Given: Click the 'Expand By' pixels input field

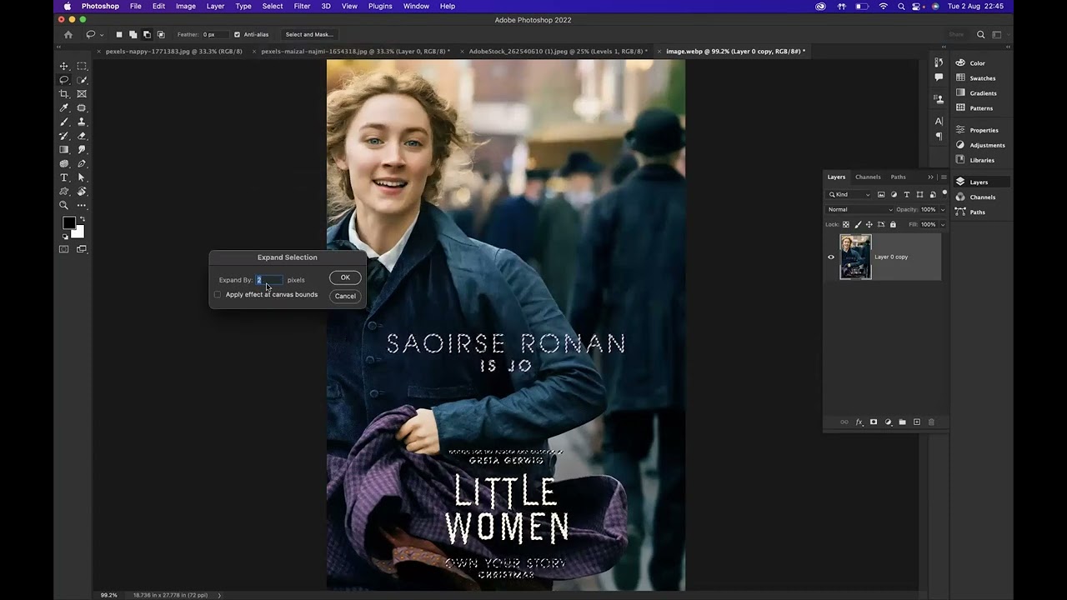Looking at the screenshot, I should pyautogui.click(x=268, y=280).
